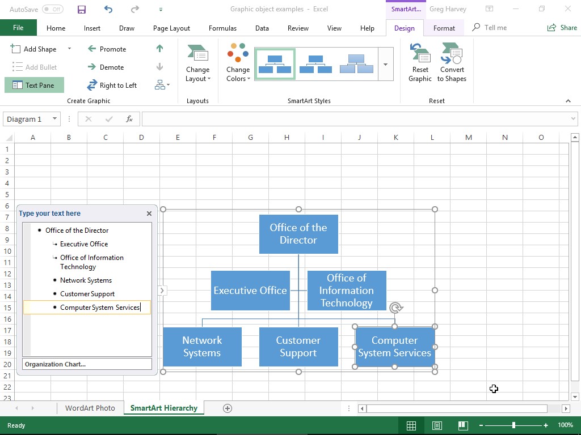The height and width of the screenshot is (435, 581).
Task: Switch to Page Break Preview view
Action: point(463,425)
